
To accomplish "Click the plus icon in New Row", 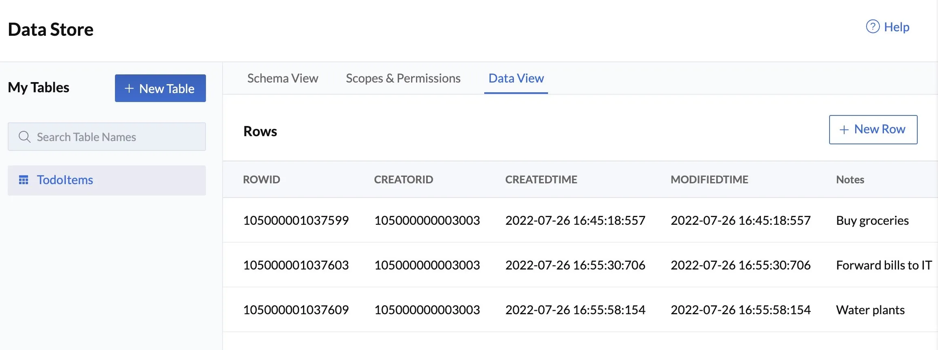I will 844,130.
